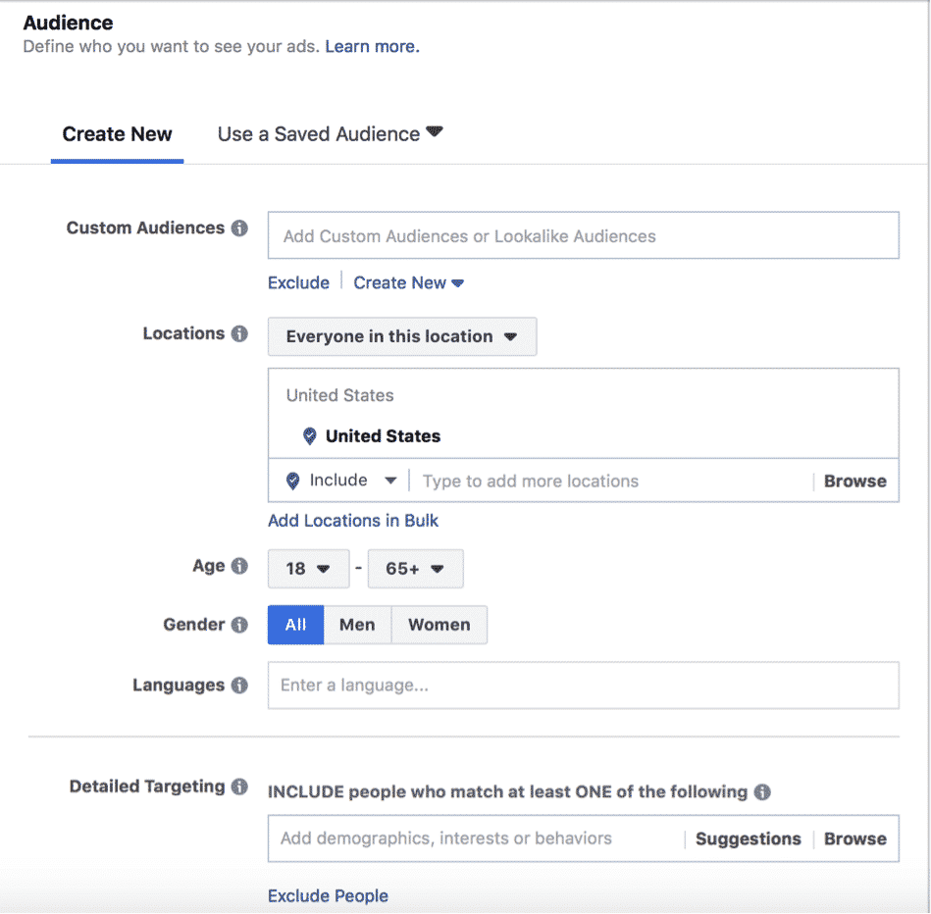
Task: Open minimum age 18 dropdown
Action: (x=308, y=569)
